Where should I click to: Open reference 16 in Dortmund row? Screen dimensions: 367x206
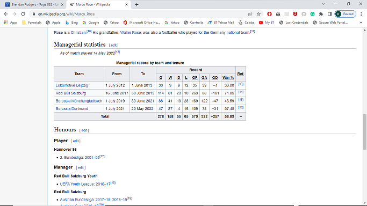click(x=241, y=107)
